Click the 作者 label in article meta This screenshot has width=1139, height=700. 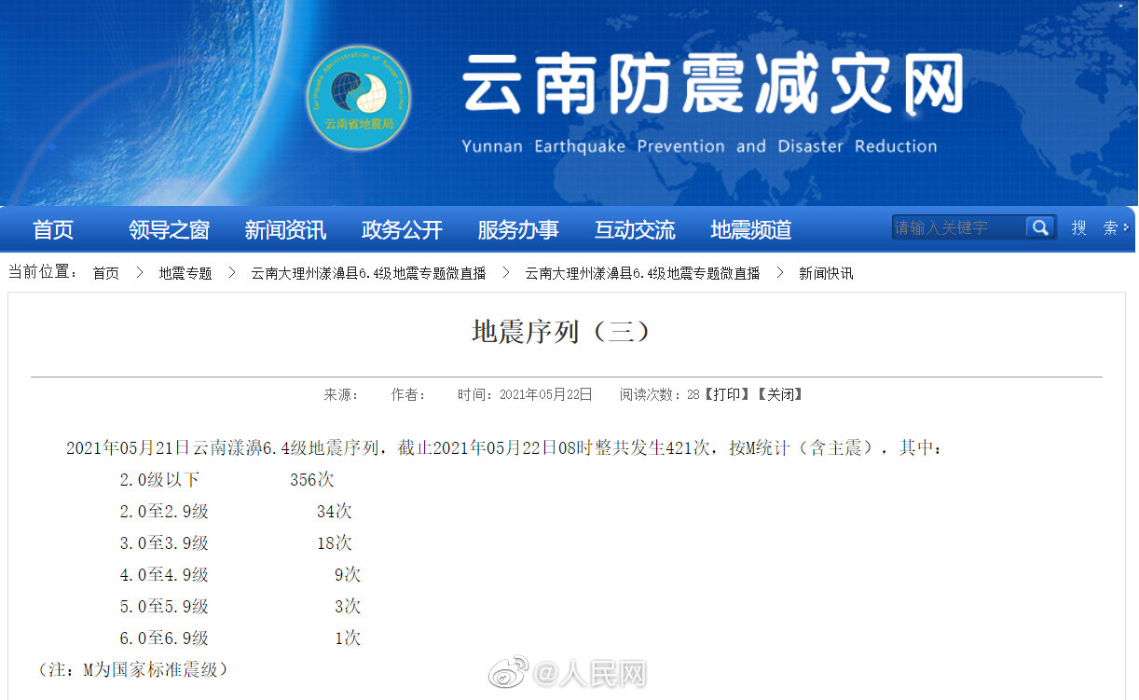tap(408, 394)
